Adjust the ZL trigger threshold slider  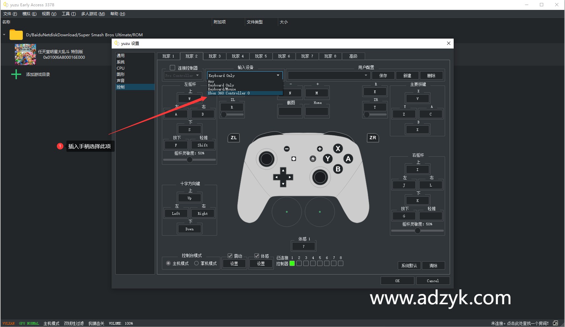coord(232,114)
